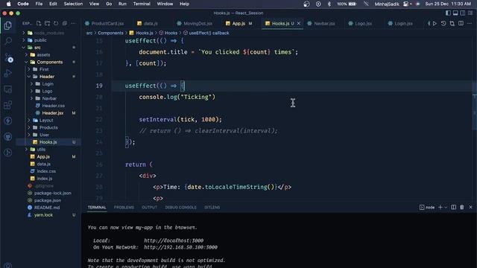Image resolution: width=477 pixels, height=268 pixels.
Task: Select the DEBUG CONSOLE panel tab
Action: (180, 207)
